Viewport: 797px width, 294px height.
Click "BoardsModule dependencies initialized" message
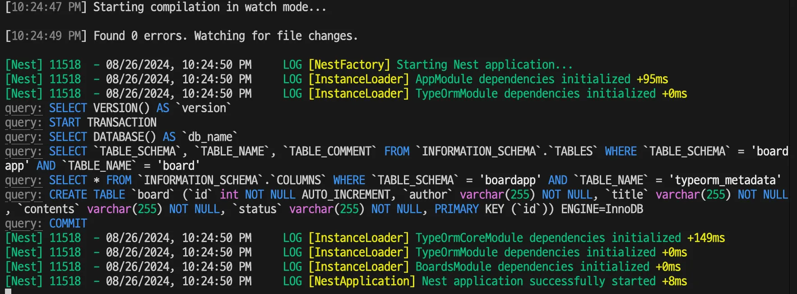[x=532, y=267]
